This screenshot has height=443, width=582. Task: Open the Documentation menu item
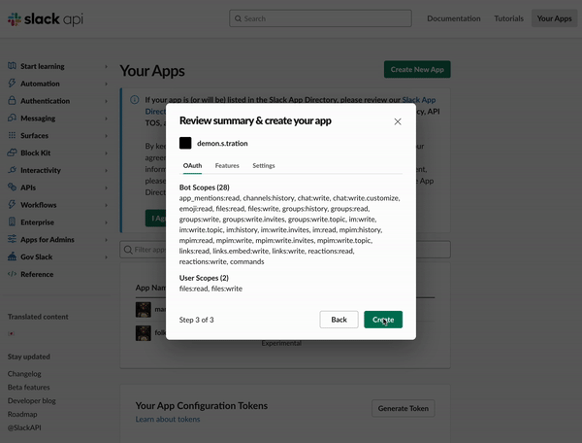(453, 18)
